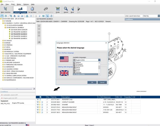Viewport: 160px width, 126px height.
Task: Click the search term input field
Action: point(133,16)
